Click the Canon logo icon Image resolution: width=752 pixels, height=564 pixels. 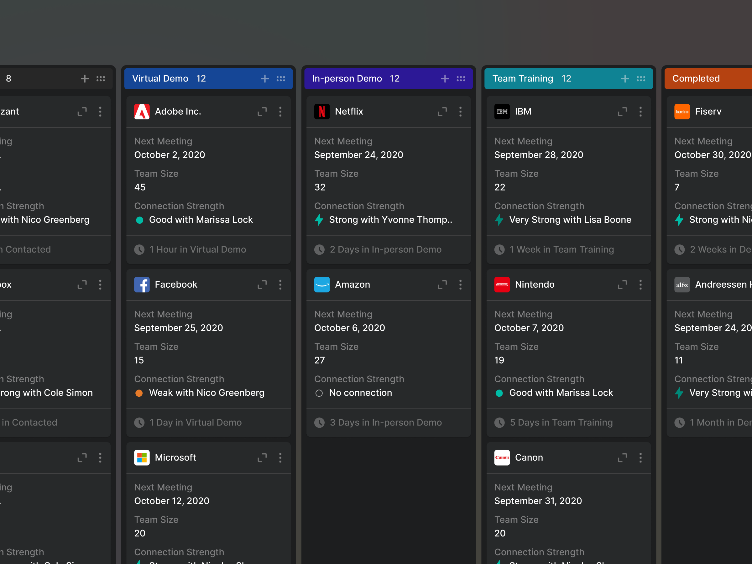pos(502,457)
